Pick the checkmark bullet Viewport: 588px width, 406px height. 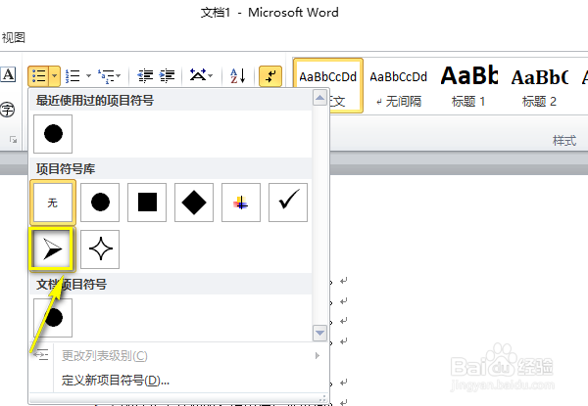pos(288,203)
